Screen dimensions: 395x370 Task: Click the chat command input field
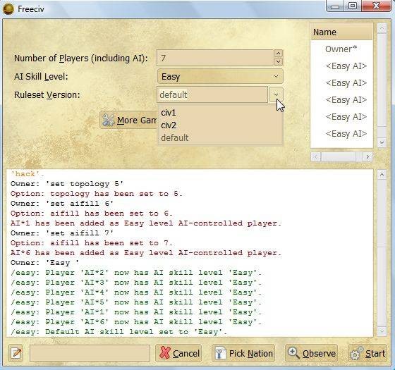(90, 353)
